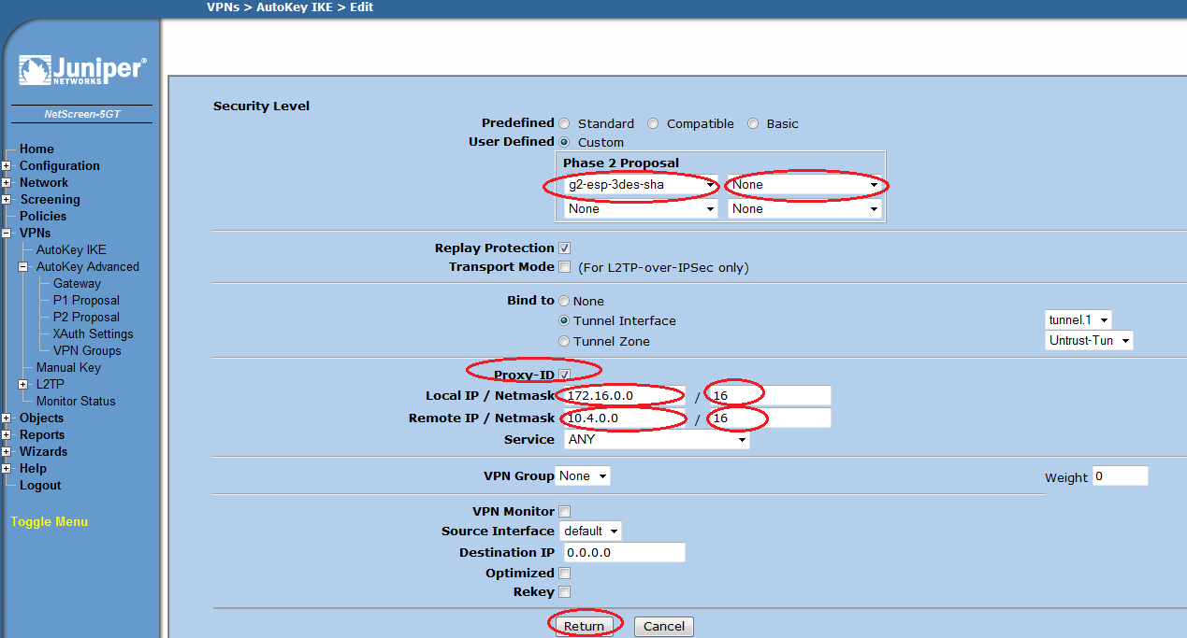The width and height of the screenshot is (1187, 638).
Task: Click the Return button
Action: point(584,626)
